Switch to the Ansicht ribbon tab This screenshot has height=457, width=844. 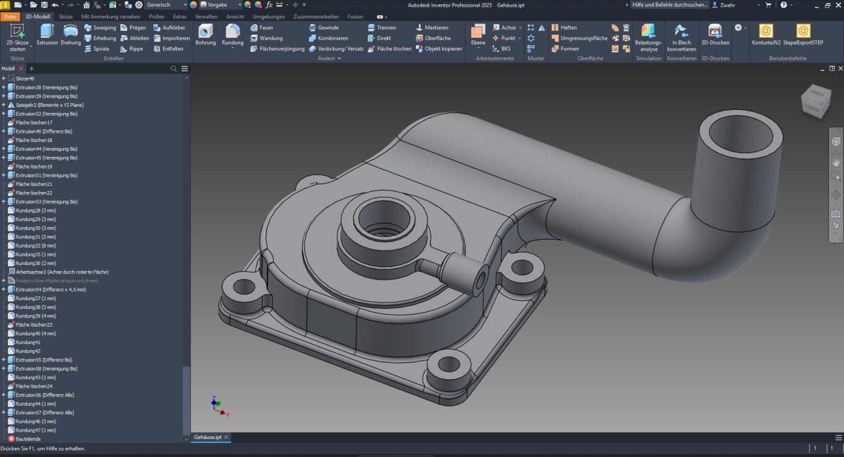click(235, 17)
